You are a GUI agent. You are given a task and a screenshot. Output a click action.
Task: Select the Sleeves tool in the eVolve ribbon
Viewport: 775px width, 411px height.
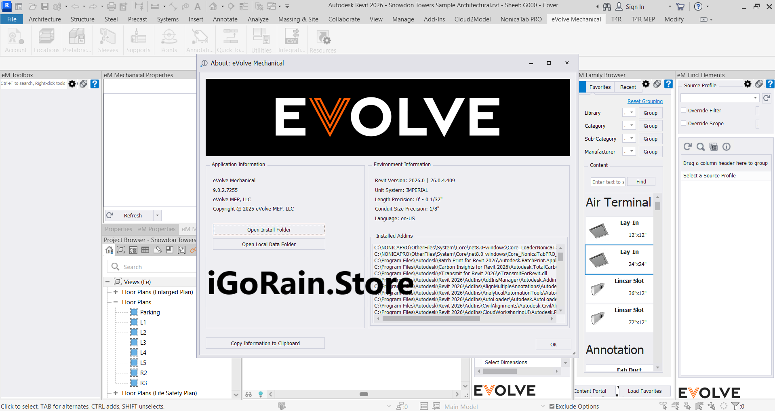pos(107,40)
